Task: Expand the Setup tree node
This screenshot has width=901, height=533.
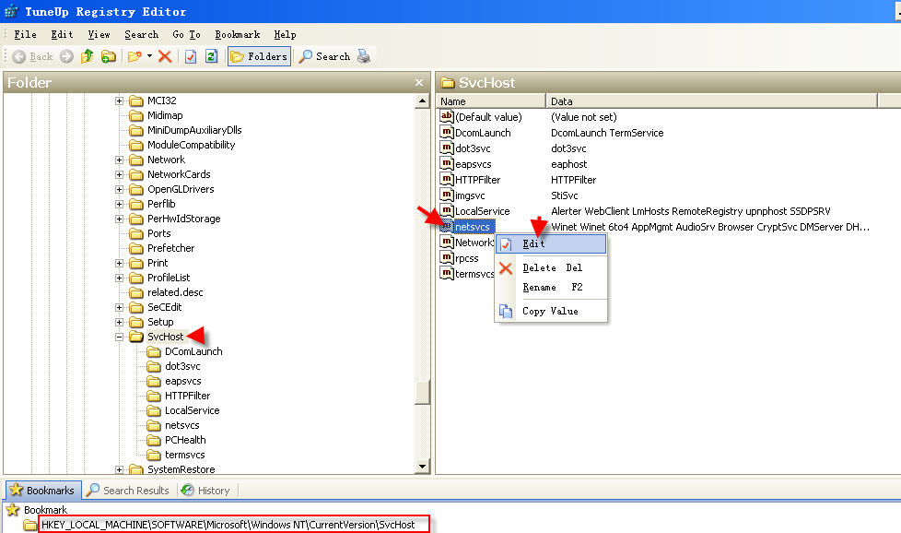Action: click(x=119, y=323)
